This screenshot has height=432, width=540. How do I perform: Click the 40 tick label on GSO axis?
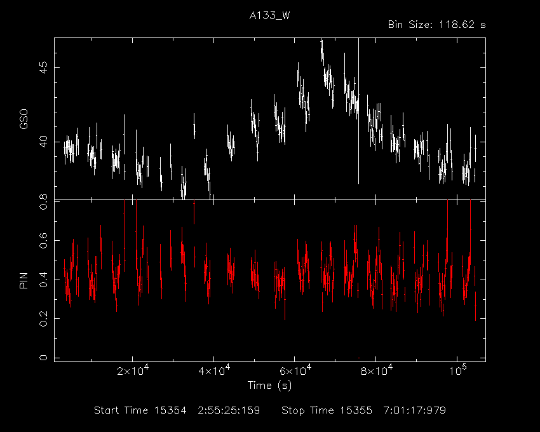pyautogui.click(x=43, y=142)
